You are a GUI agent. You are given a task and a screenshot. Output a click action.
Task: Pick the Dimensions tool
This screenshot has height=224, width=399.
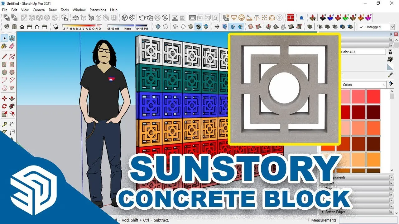(x=12, y=124)
